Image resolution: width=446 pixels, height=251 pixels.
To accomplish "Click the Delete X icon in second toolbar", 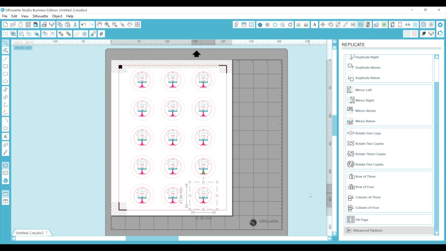I will point(53,34).
